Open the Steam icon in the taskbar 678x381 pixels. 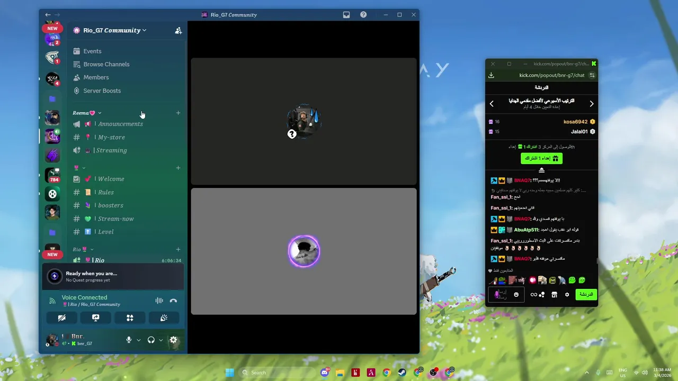click(403, 373)
